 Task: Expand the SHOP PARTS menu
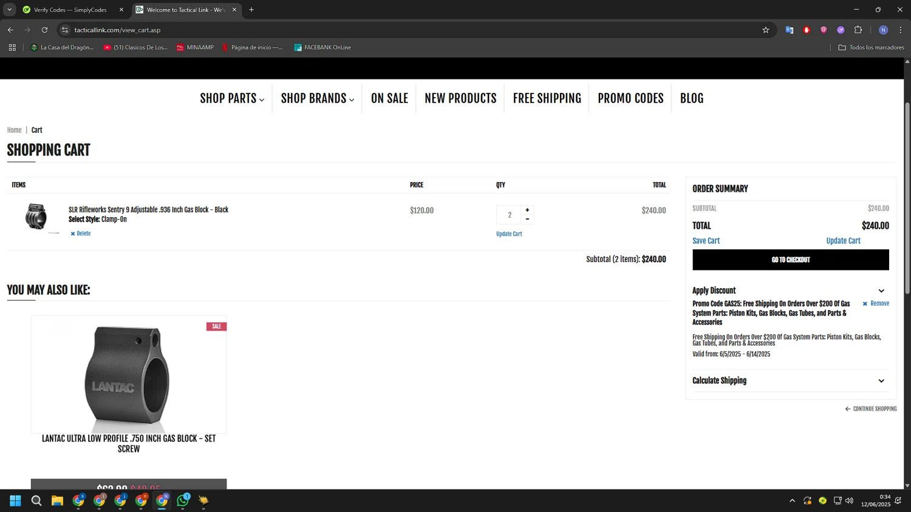[232, 98]
